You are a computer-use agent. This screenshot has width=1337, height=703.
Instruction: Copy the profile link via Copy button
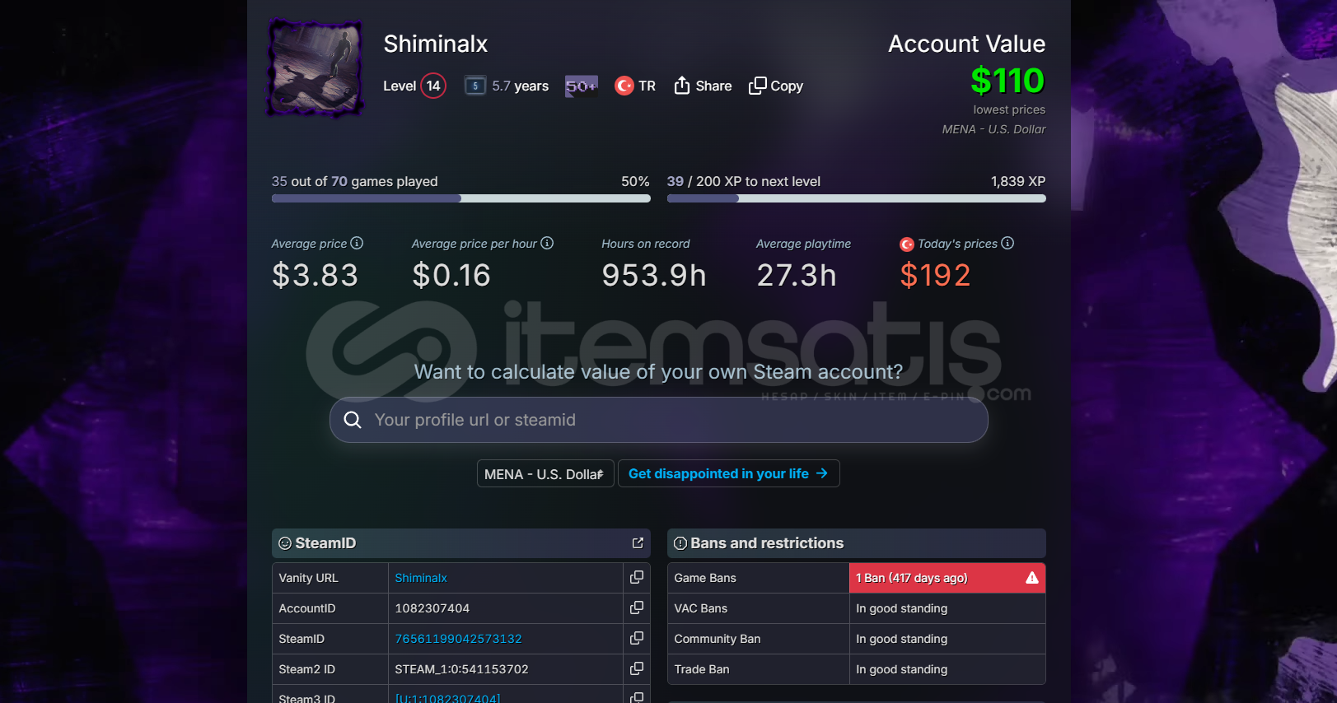pyautogui.click(x=776, y=86)
